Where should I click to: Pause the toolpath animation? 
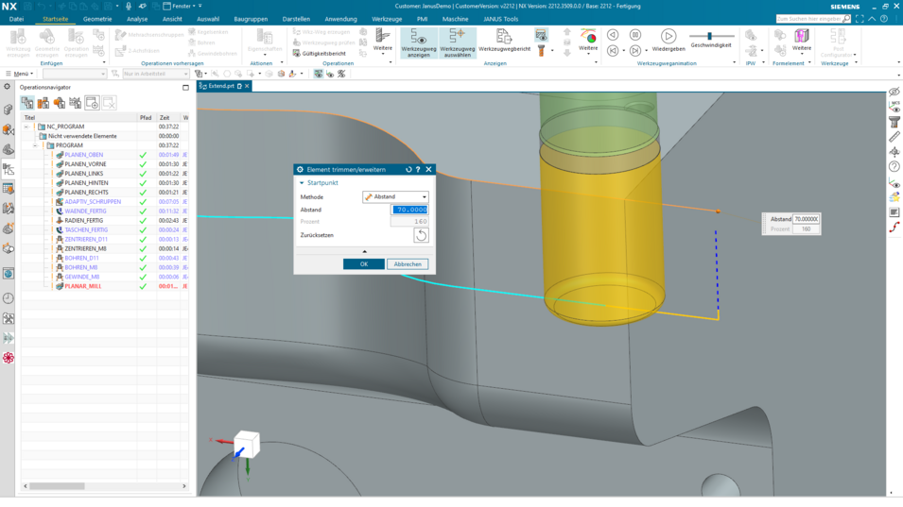pyautogui.click(x=635, y=35)
